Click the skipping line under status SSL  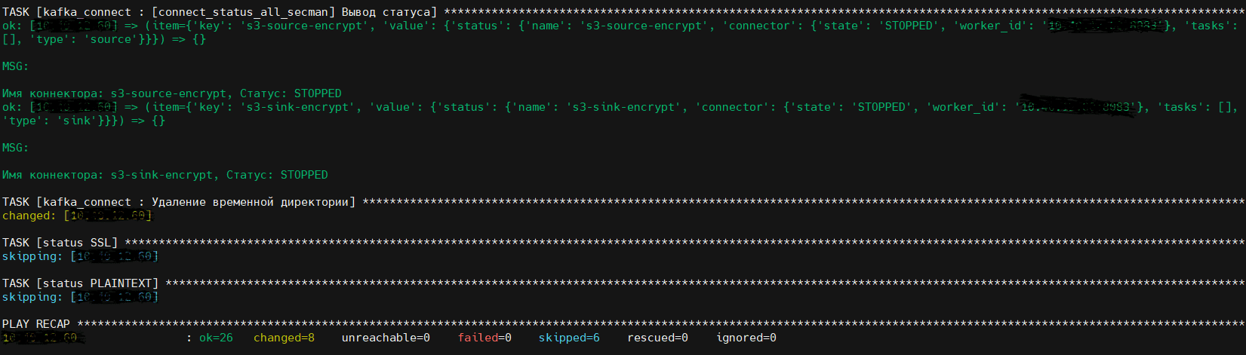(x=80, y=256)
